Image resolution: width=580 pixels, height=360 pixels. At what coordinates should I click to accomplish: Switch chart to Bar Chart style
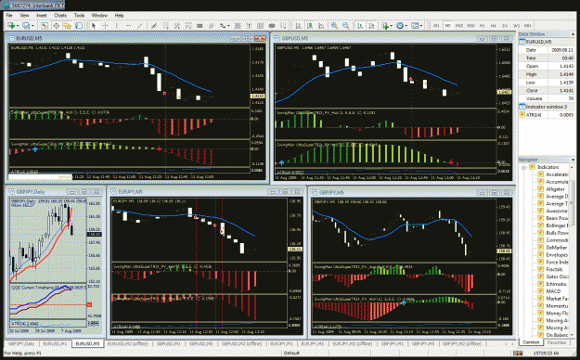coord(298,26)
